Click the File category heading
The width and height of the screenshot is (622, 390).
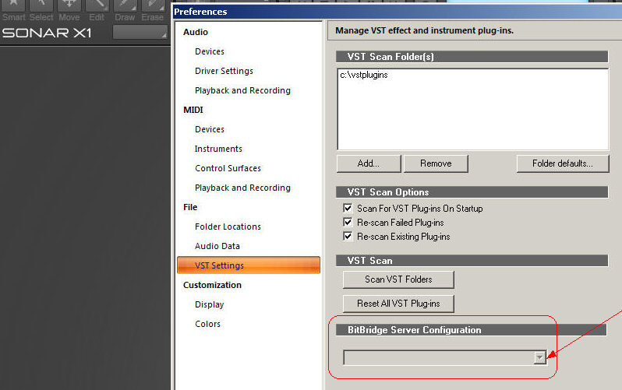point(190,207)
